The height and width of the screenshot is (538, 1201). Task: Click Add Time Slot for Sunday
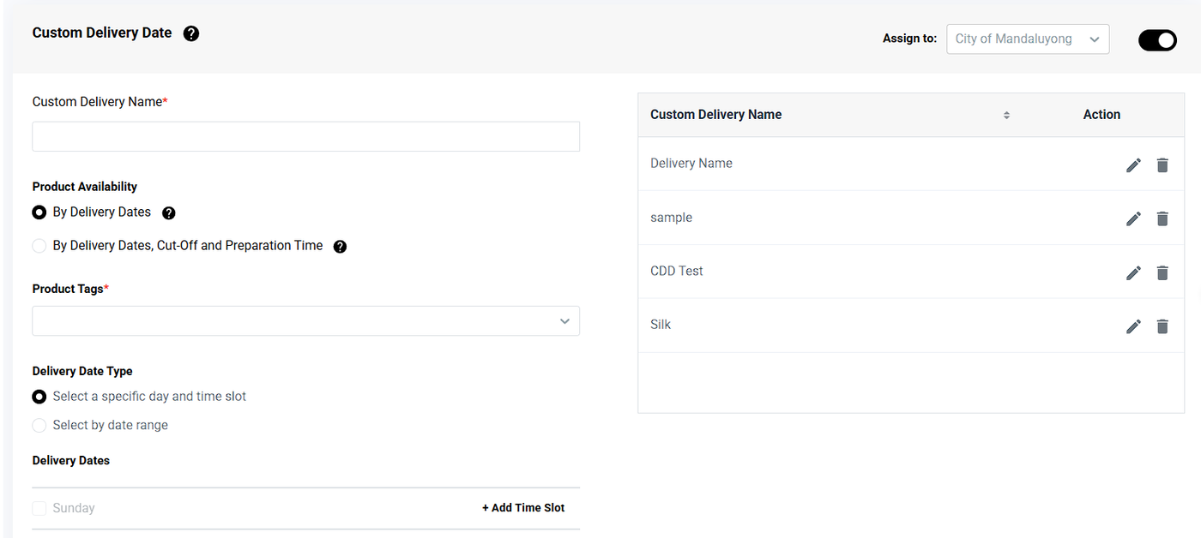[523, 508]
